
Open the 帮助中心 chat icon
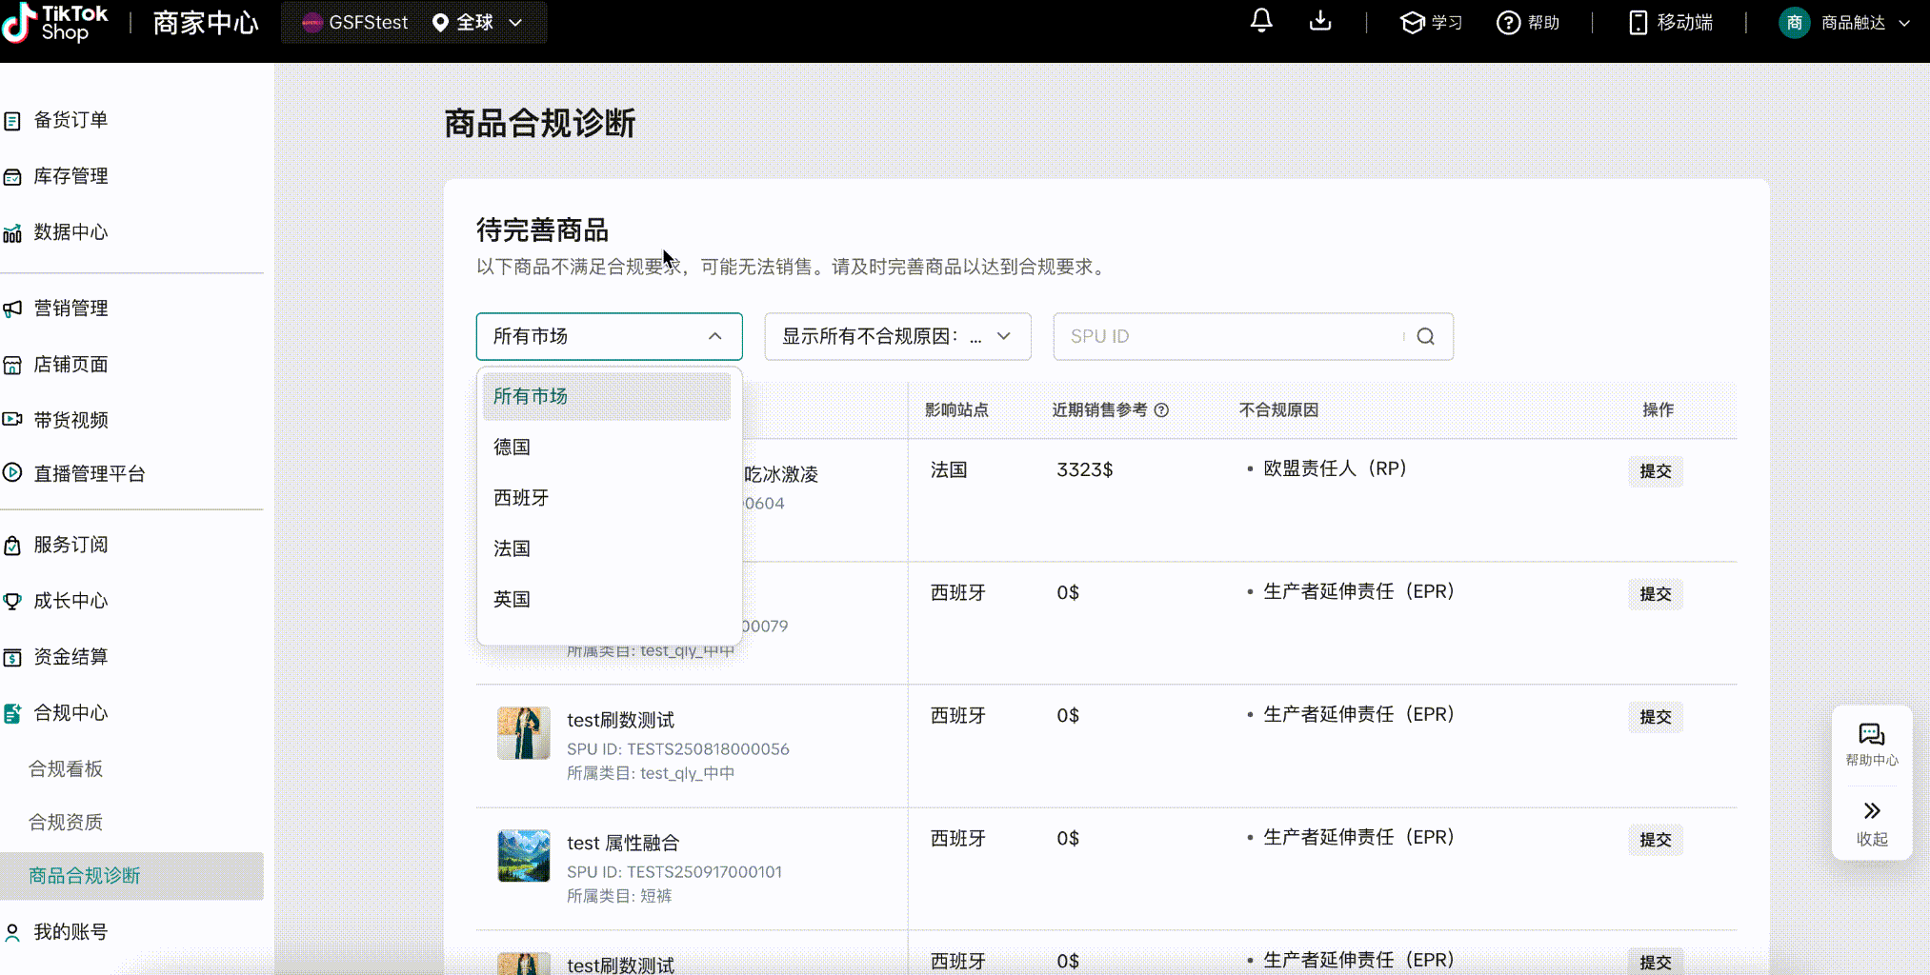[1871, 735]
